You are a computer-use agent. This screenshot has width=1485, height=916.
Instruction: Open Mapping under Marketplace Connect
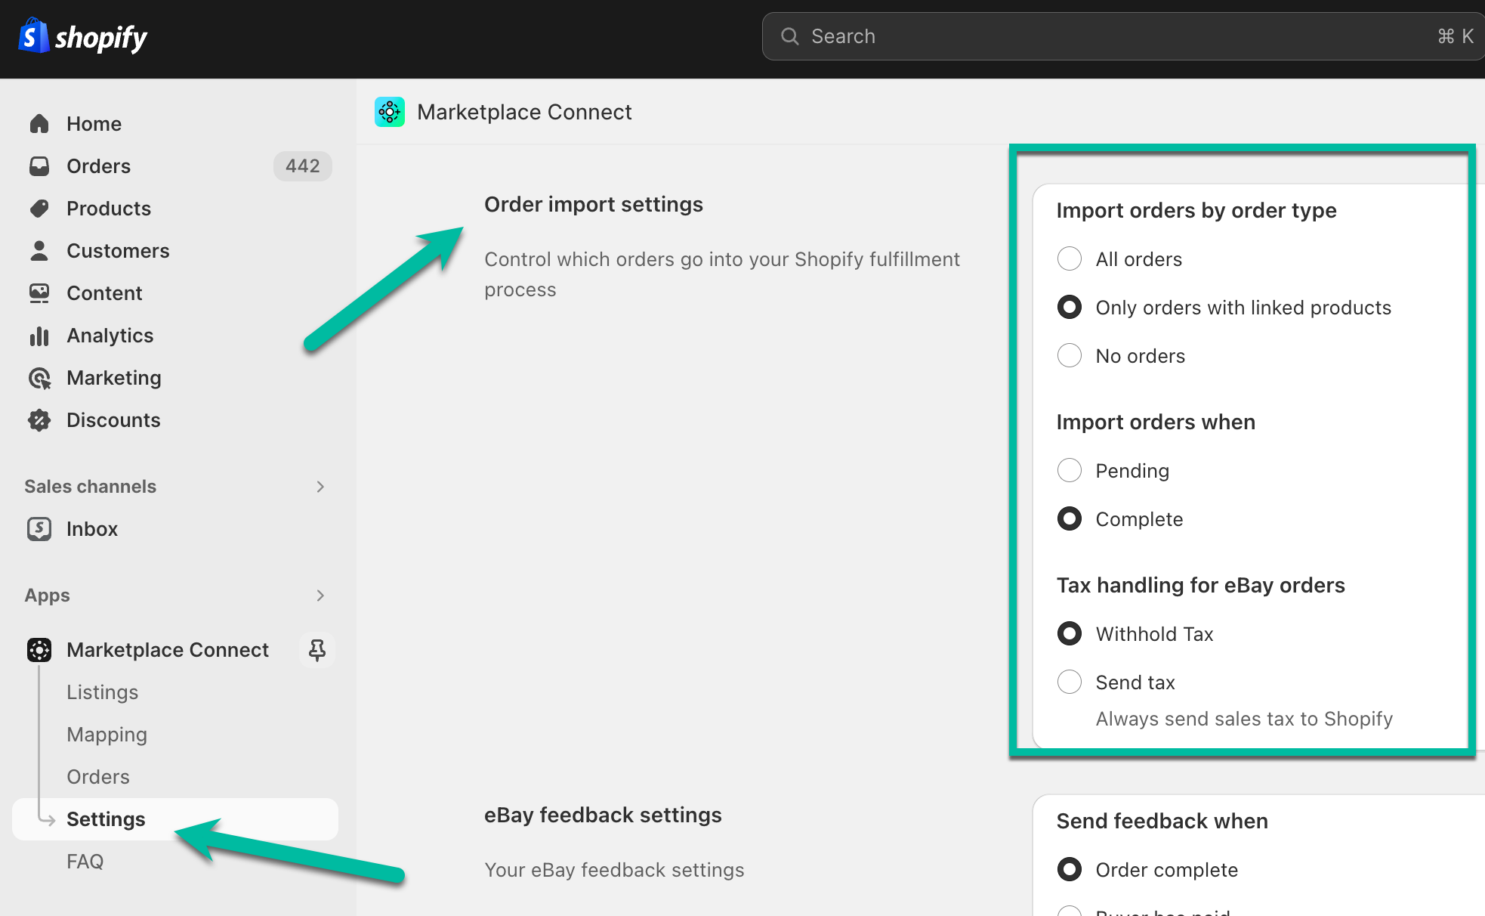[107, 734]
